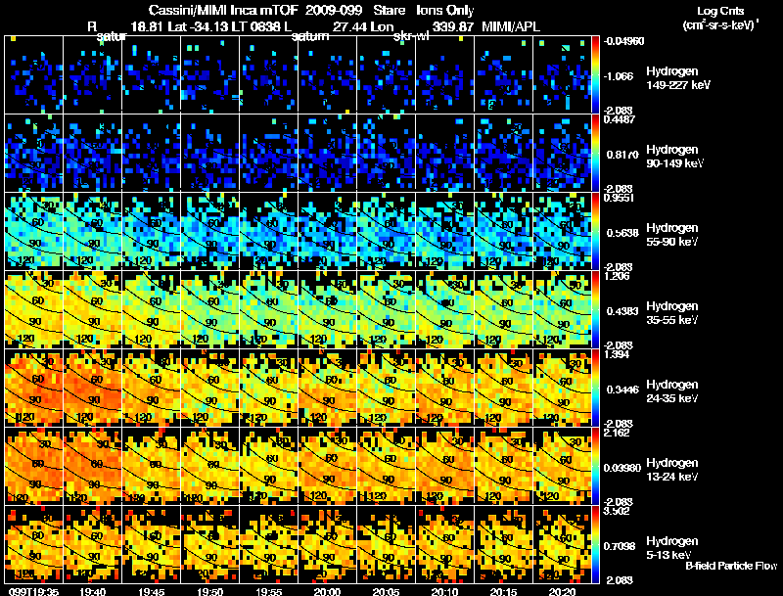Click the Hydrogen 149-227 keV row label
The image size is (783, 596).
tap(678, 78)
